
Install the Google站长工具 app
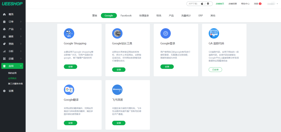pos(119,70)
